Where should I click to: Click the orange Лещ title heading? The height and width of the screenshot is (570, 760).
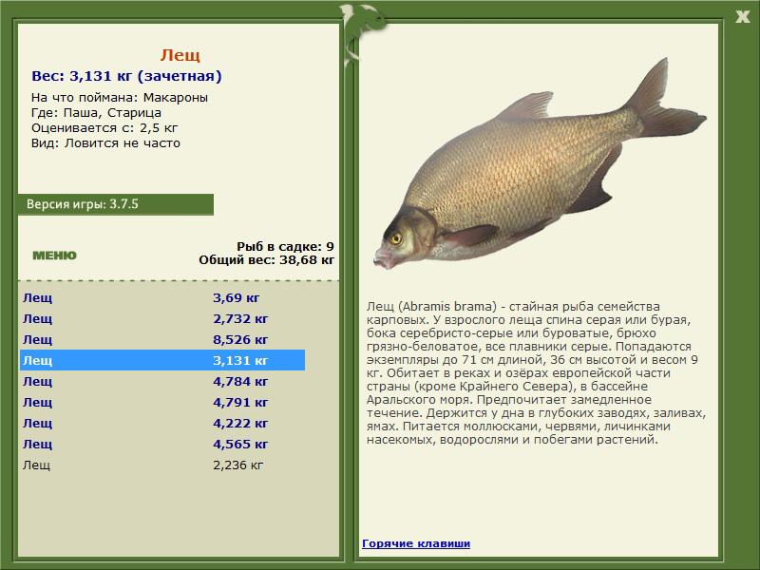[x=180, y=55]
